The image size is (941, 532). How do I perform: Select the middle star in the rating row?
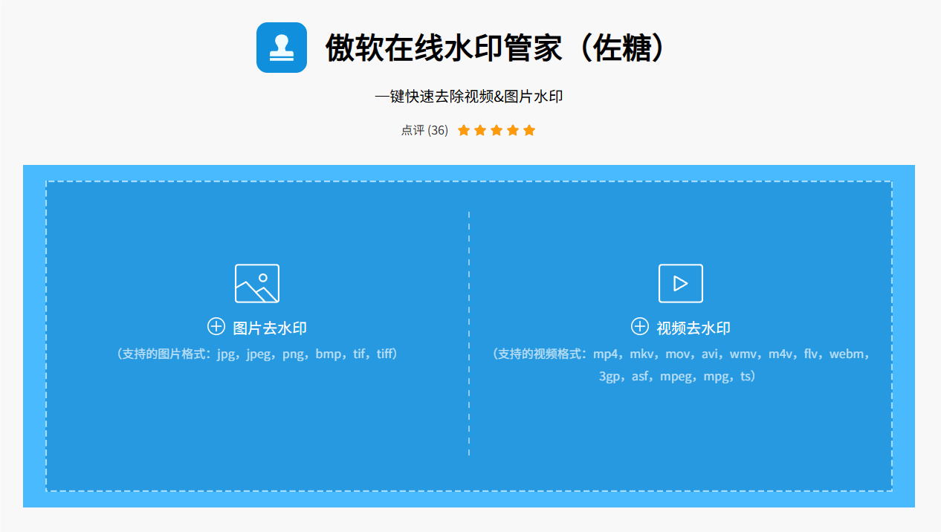pos(497,129)
